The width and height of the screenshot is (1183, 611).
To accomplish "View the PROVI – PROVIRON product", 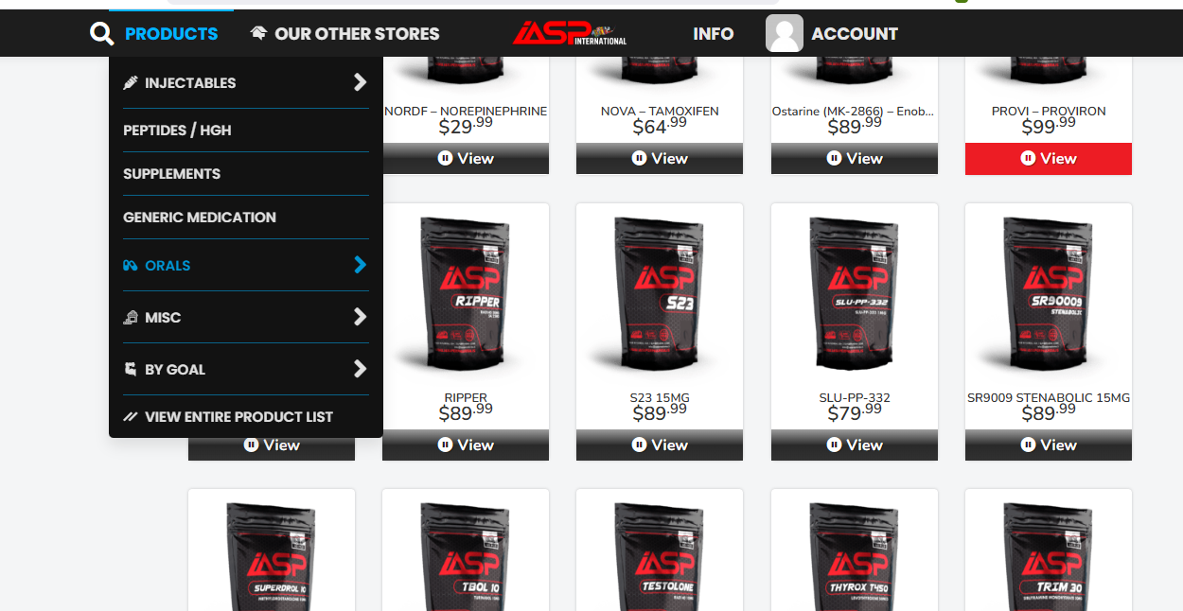I will click(x=1049, y=159).
